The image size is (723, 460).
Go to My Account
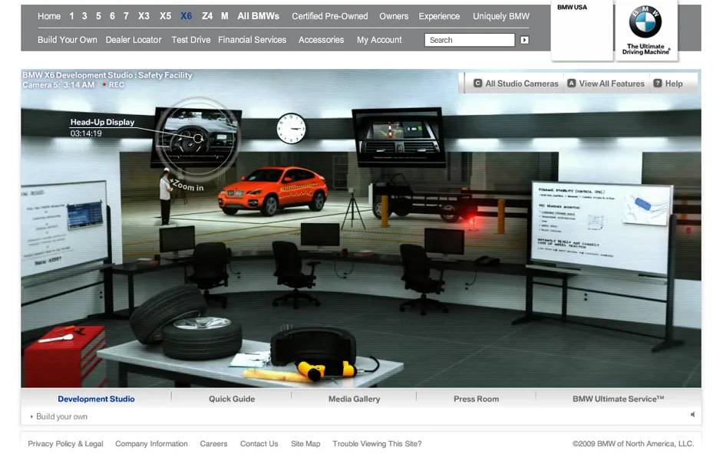click(379, 40)
